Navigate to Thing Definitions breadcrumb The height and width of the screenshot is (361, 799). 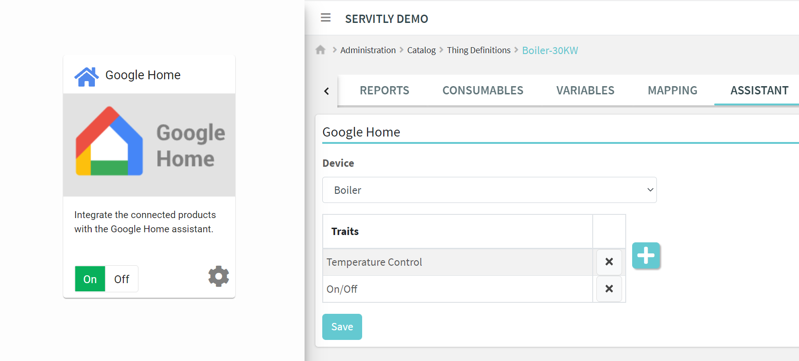click(x=479, y=50)
